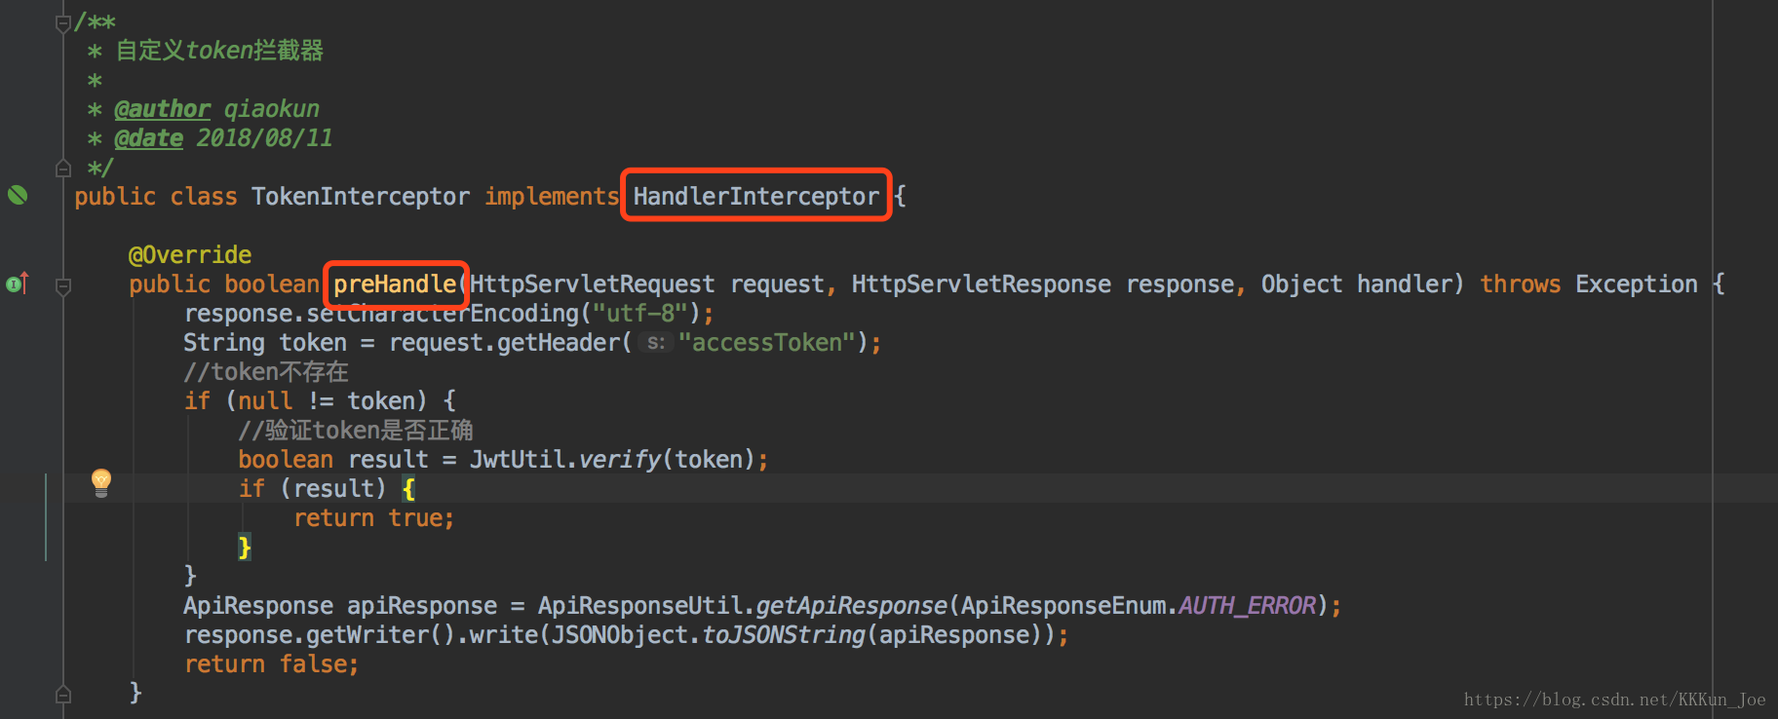Image resolution: width=1778 pixels, height=719 pixels.
Task: Collapse the Javadoc comment at the /** fold marker
Action: pyautogui.click(x=63, y=23)
